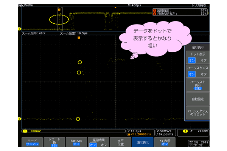Click the Tek PreVu acquisition status
Viewport: 227px width, 151px height.
coord(26,5)
